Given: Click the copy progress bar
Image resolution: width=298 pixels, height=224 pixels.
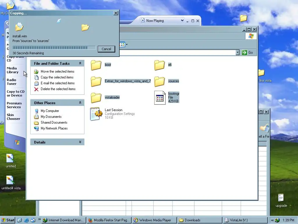Looking at the screenshot, I should (x=54, y=48).
